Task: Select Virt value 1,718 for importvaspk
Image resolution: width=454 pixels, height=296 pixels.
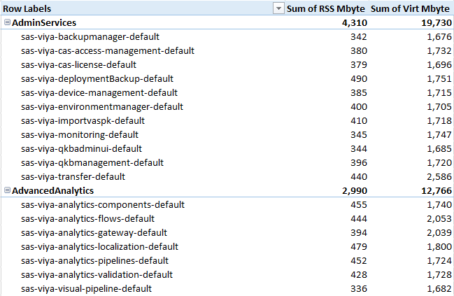Action: click(x=439, y=121)
